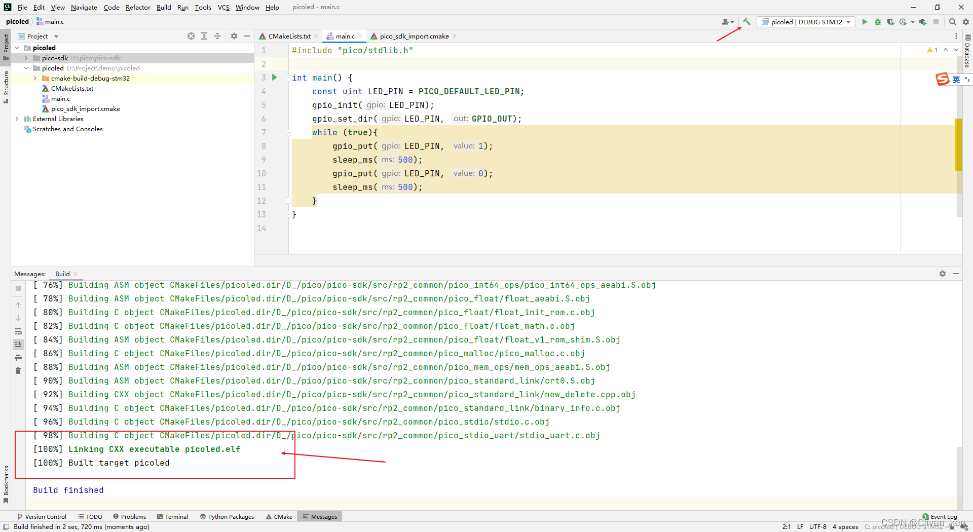Expand all in the Project panel
The height and width of the screenshot is (532, 973).
[x=204, y=36]
